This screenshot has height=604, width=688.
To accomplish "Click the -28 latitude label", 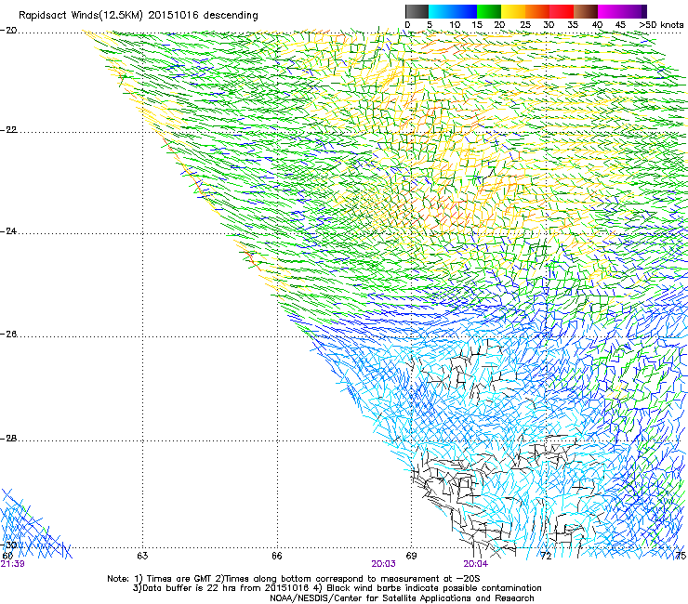I will (8, 439).
